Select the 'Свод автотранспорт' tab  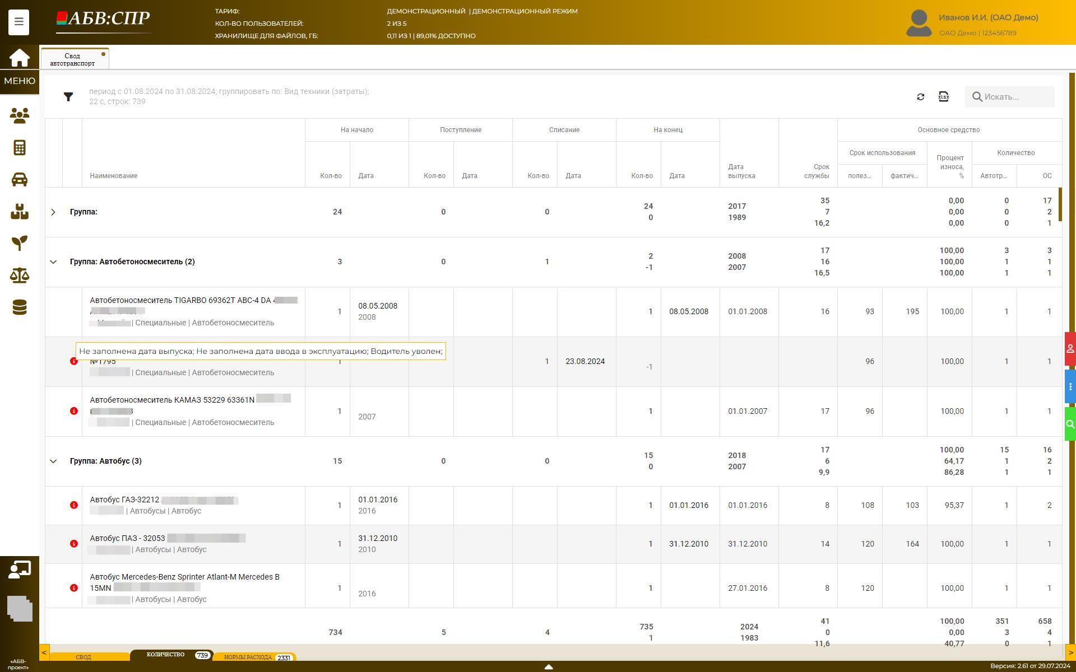(x=75, y=59)
